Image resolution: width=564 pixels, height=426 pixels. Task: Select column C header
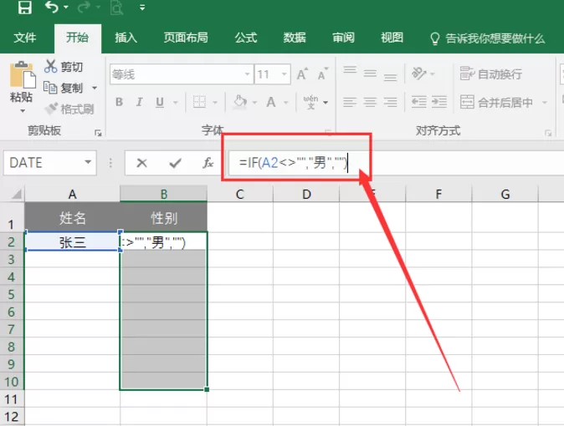click(240, 195)
